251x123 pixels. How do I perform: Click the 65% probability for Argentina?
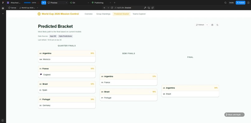(92, 53)
